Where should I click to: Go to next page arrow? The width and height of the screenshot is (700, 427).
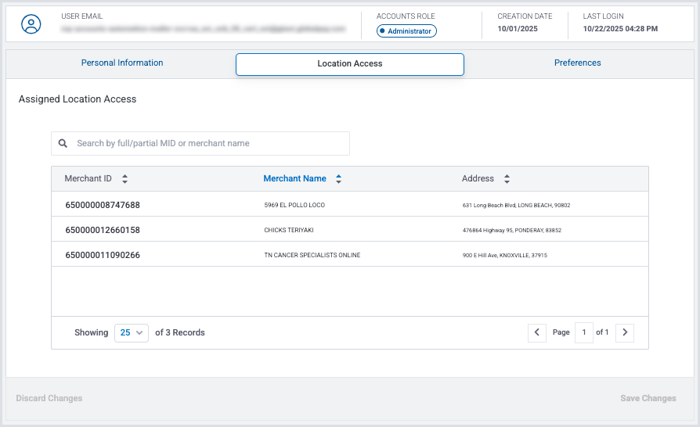[624, 332]
